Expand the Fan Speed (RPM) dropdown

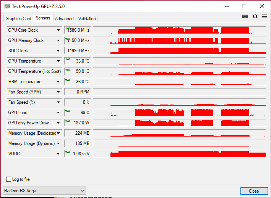(x=58, y=92)
